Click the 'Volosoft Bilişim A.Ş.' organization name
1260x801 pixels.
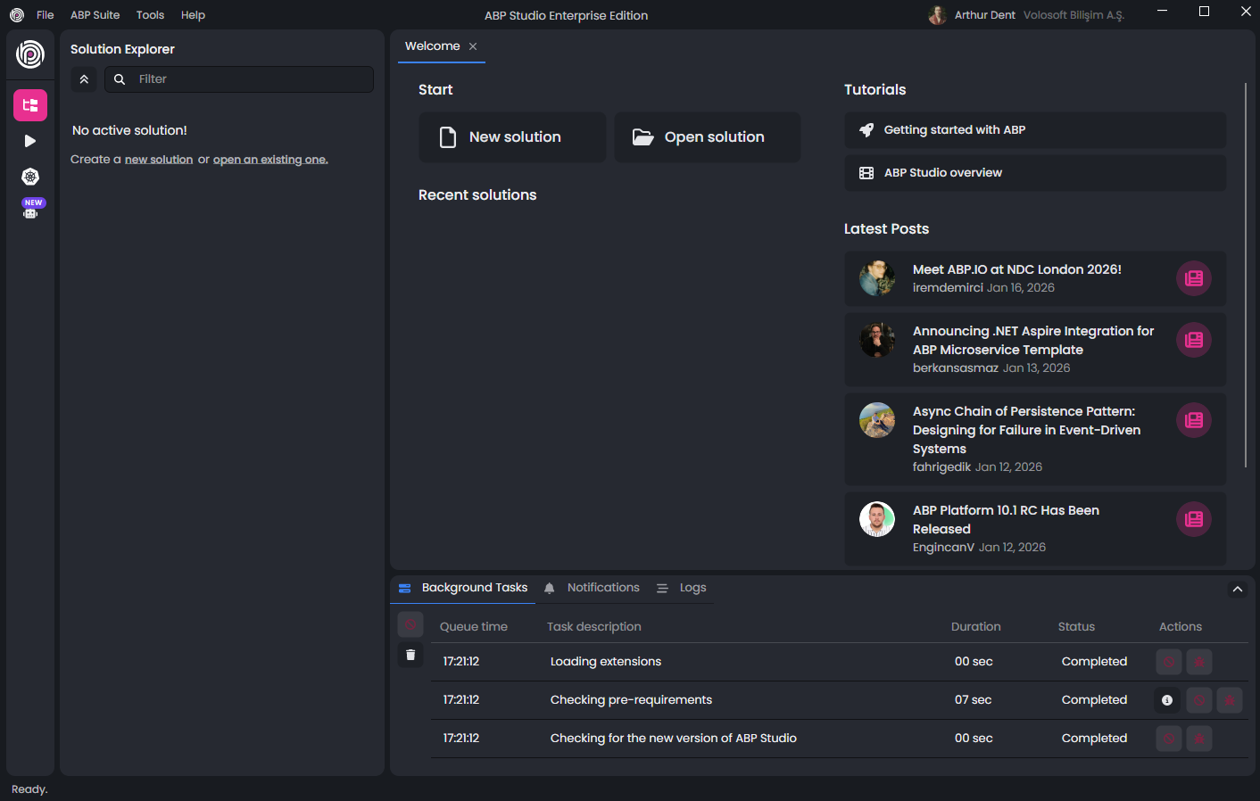click(x=1073, y=15)
